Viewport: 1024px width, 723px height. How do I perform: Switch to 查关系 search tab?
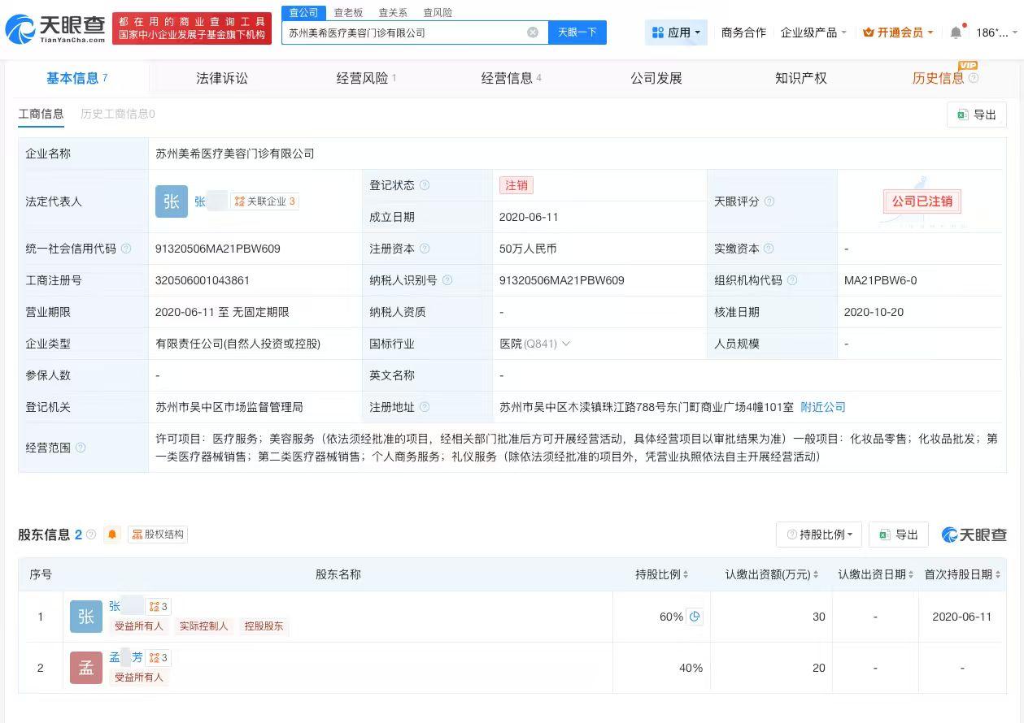[393, 12]
